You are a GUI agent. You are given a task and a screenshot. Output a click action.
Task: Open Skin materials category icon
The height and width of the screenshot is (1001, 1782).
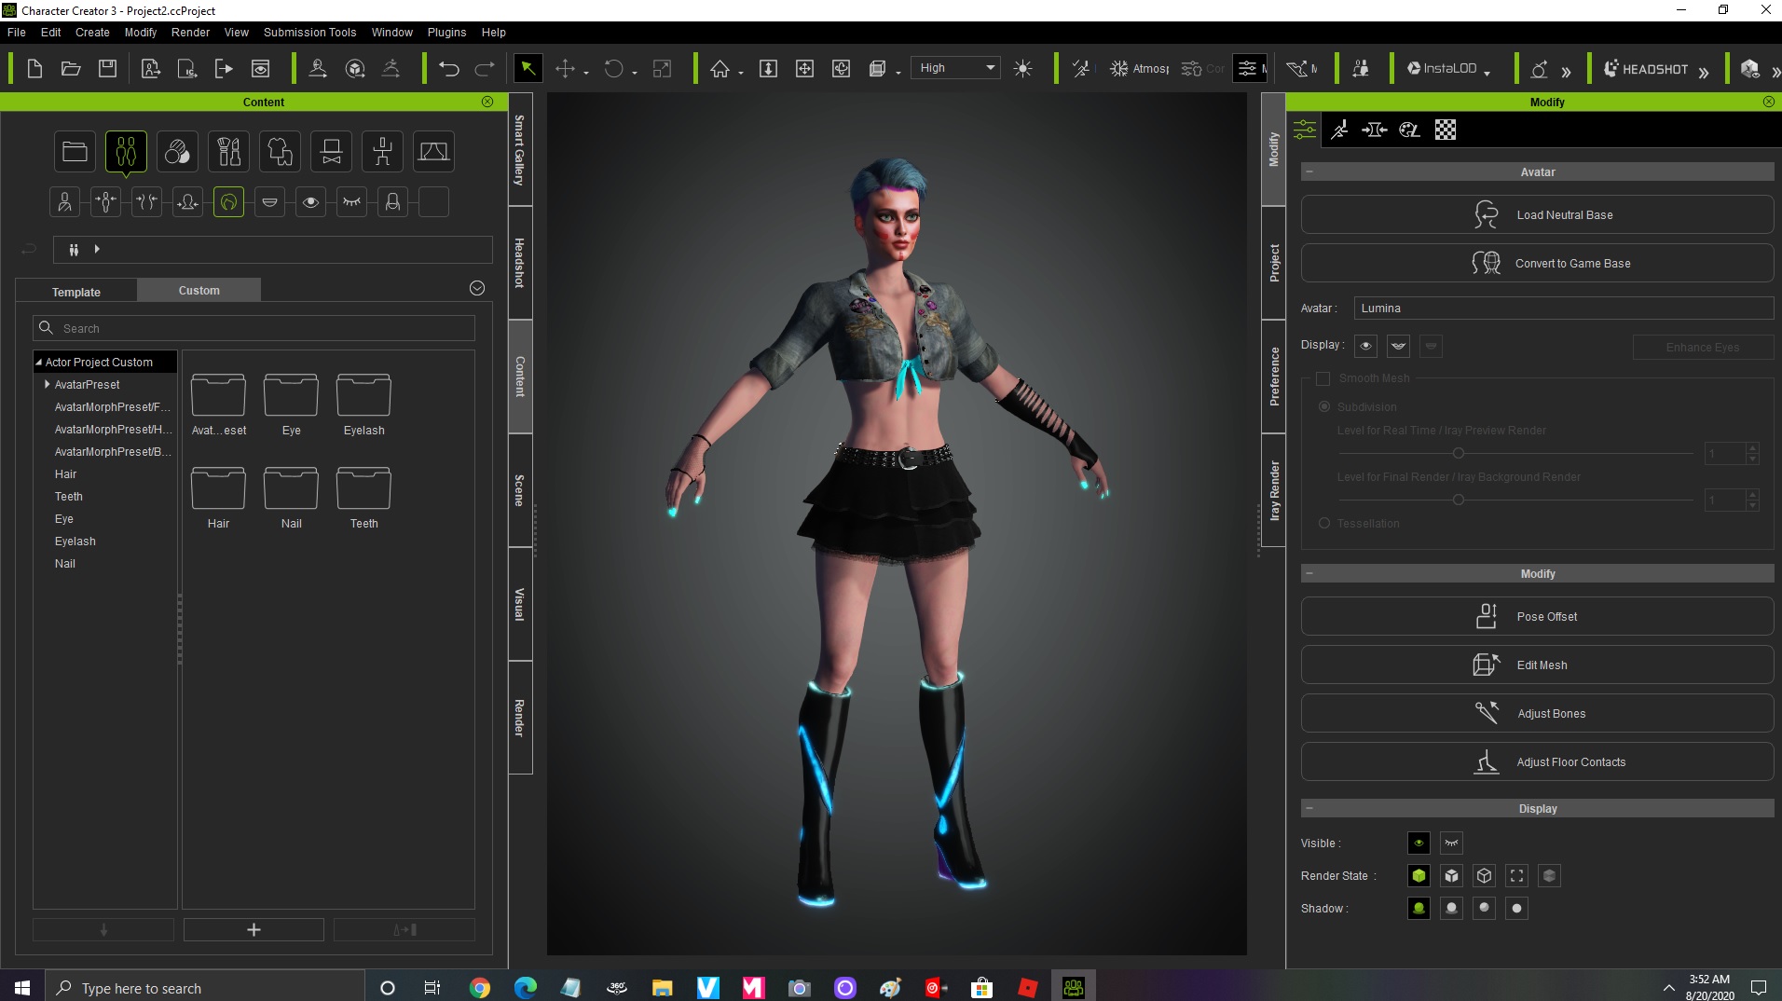click(x=177, y=151)
